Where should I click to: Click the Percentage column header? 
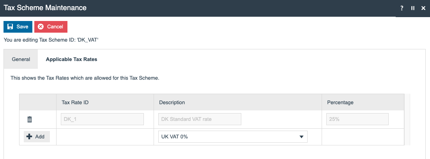[363, 102]
